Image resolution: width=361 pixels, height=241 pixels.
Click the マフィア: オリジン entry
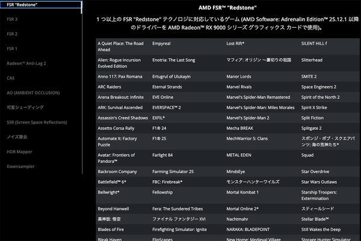click(x=259, y=60)
